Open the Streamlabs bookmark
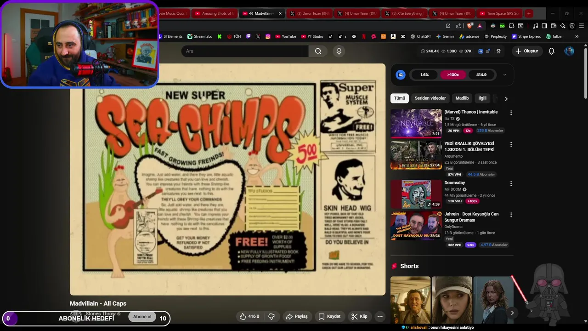The height and width of the screenshot is (331, 588). click(x=200, y=36)
